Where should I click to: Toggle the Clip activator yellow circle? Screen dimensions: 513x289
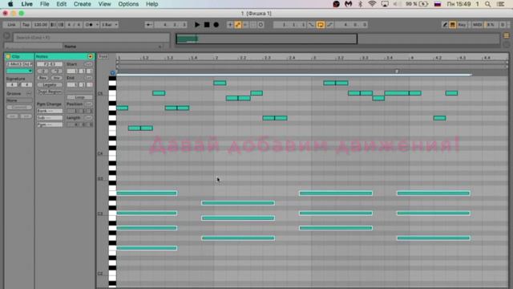pos(8,57)
